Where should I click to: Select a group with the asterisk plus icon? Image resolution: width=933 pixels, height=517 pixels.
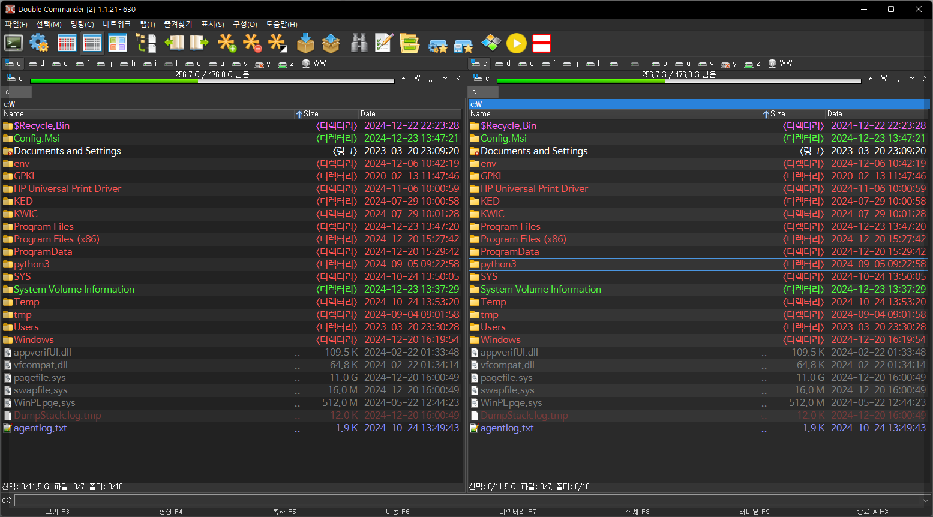tap(227, 43)
